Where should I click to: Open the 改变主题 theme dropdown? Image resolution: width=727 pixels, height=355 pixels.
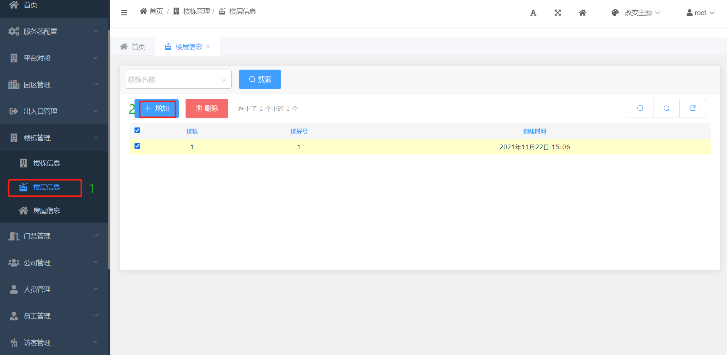coord(636,13)
